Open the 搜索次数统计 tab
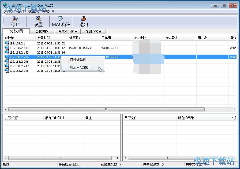Image resolution: width=240 pixels, height=169 pixels. click(x=68, y=32)
